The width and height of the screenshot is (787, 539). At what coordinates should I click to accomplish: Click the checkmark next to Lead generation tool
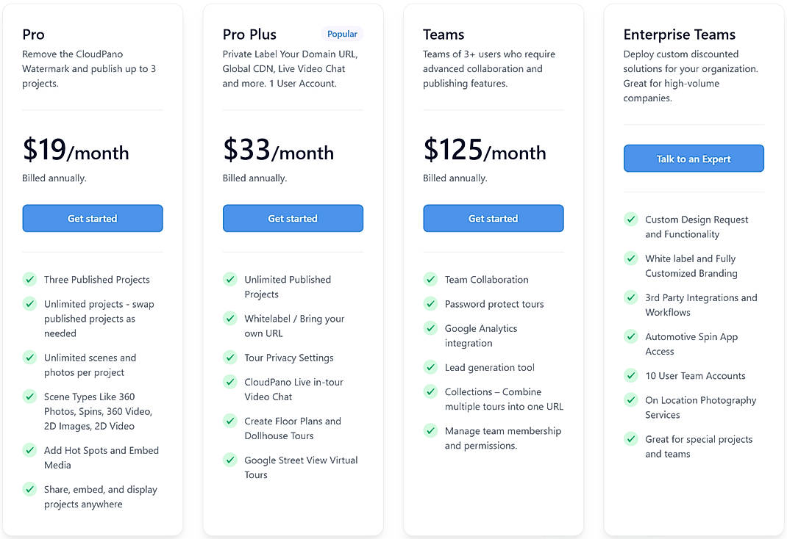pos(430,367)
